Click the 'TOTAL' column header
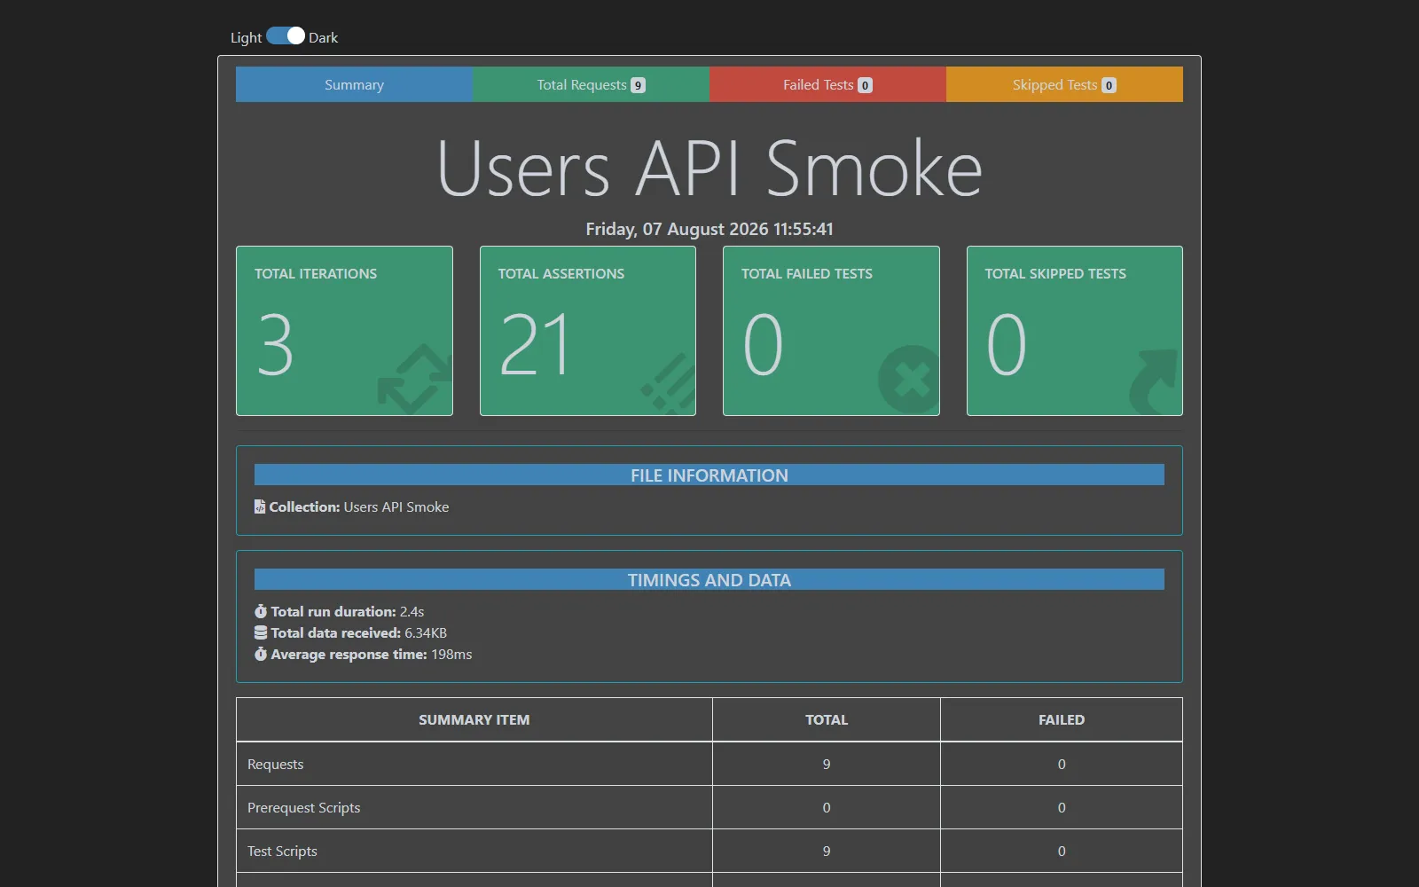 (x=827, y=719)
